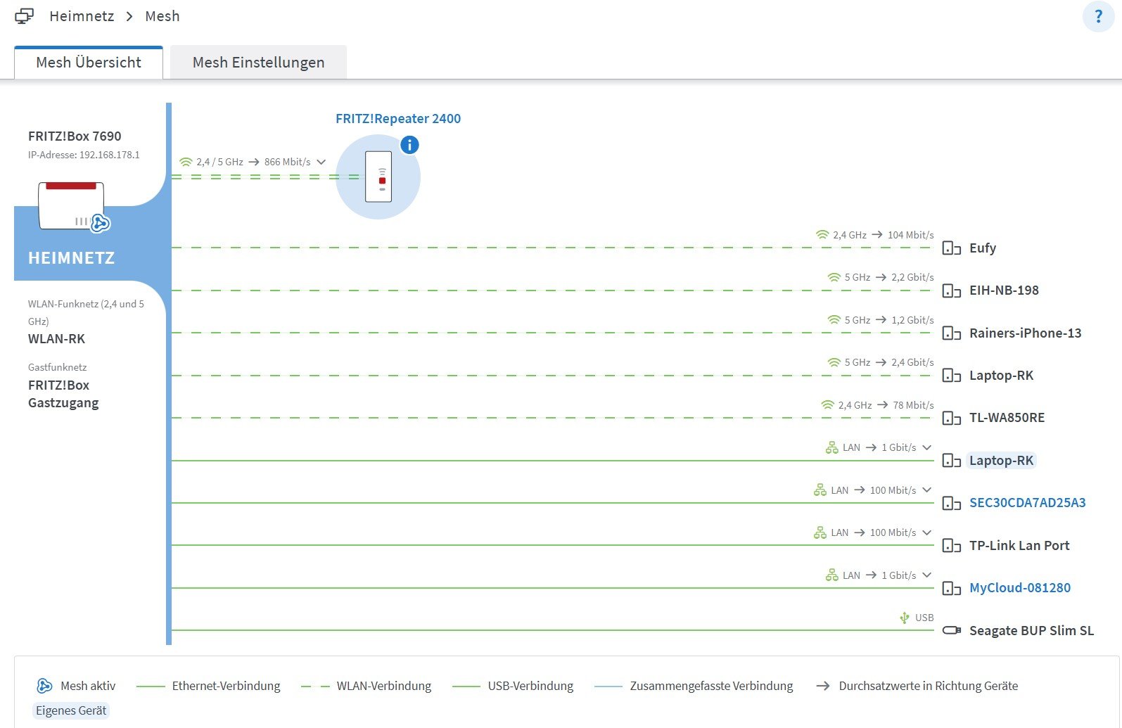Click the 1,2 Gbit/s speed for Rainers-iPhone-13
Viewport: 1122px width, 728px height.
(x=912, y=320)
